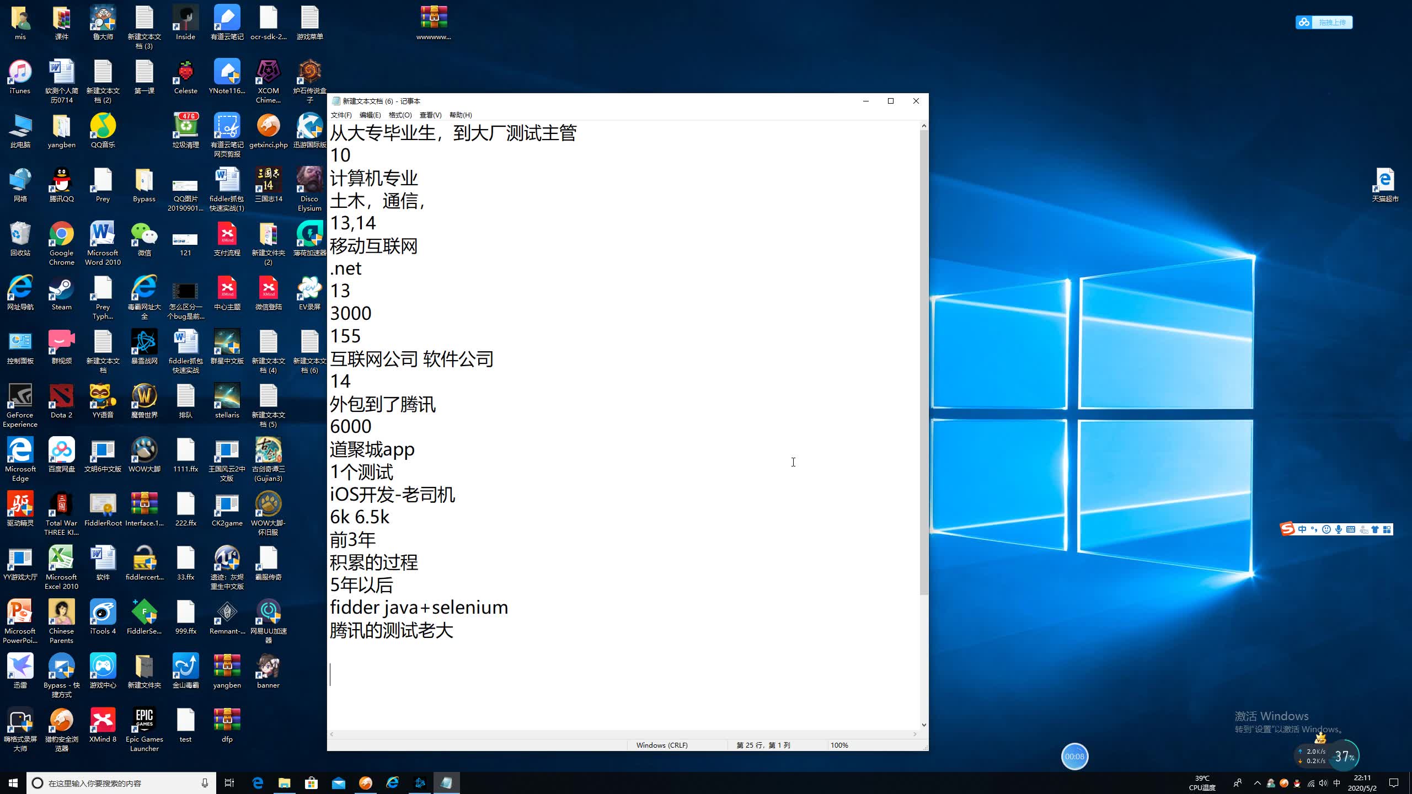Select the Disco Elysium desktop icon

click(x=310, y=190)
